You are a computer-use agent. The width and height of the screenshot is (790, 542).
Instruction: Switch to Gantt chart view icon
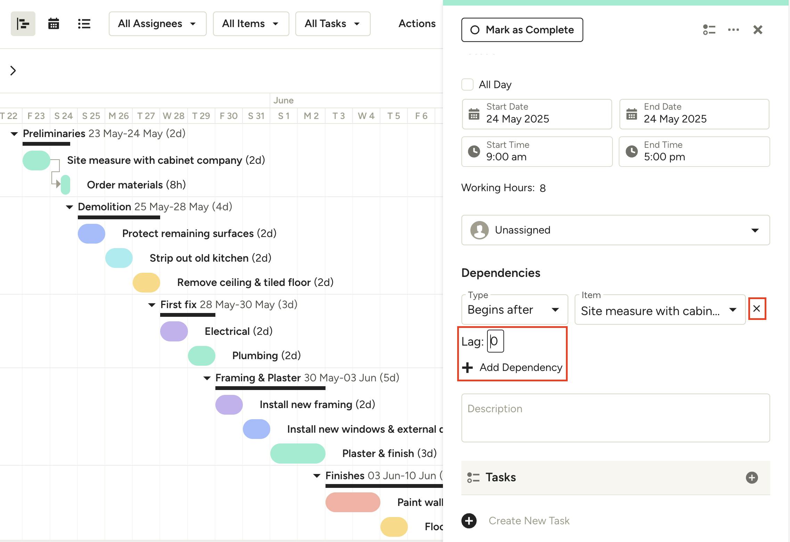pyautogui.click(x=23, y=24)
